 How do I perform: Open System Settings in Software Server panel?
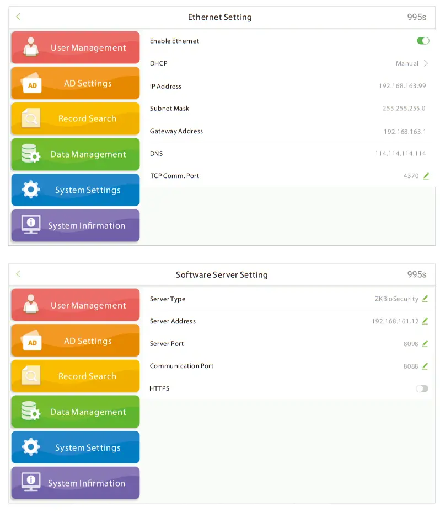pyautogui.click(x=76, y=447)
